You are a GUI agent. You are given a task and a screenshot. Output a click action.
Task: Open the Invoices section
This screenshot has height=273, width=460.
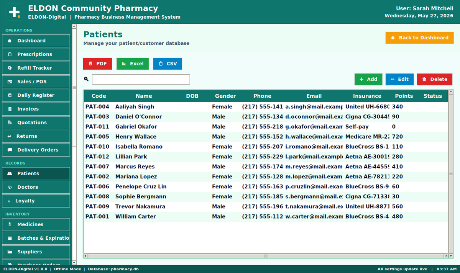(36, 109)
